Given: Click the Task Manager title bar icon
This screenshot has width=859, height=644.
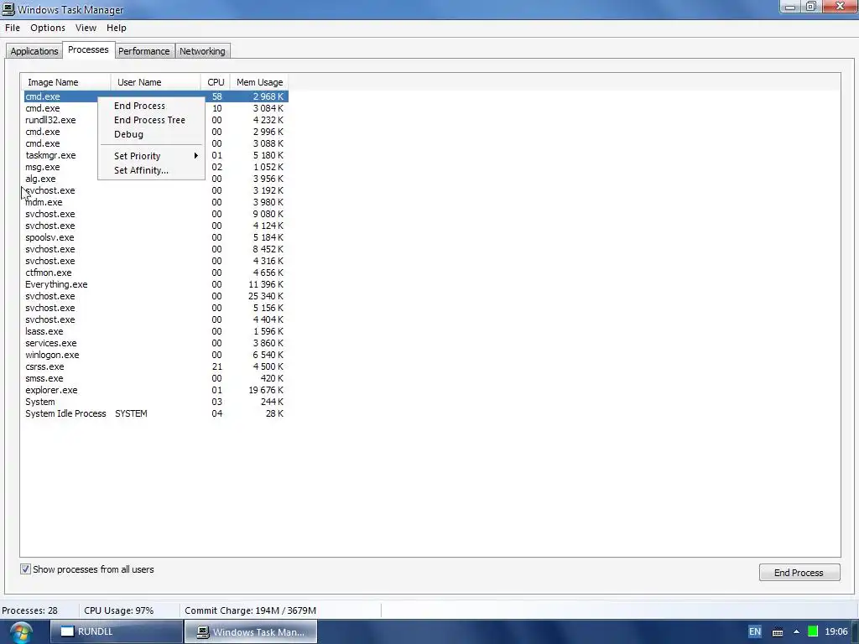Looking at the screenshot, I should click(8, 9).
